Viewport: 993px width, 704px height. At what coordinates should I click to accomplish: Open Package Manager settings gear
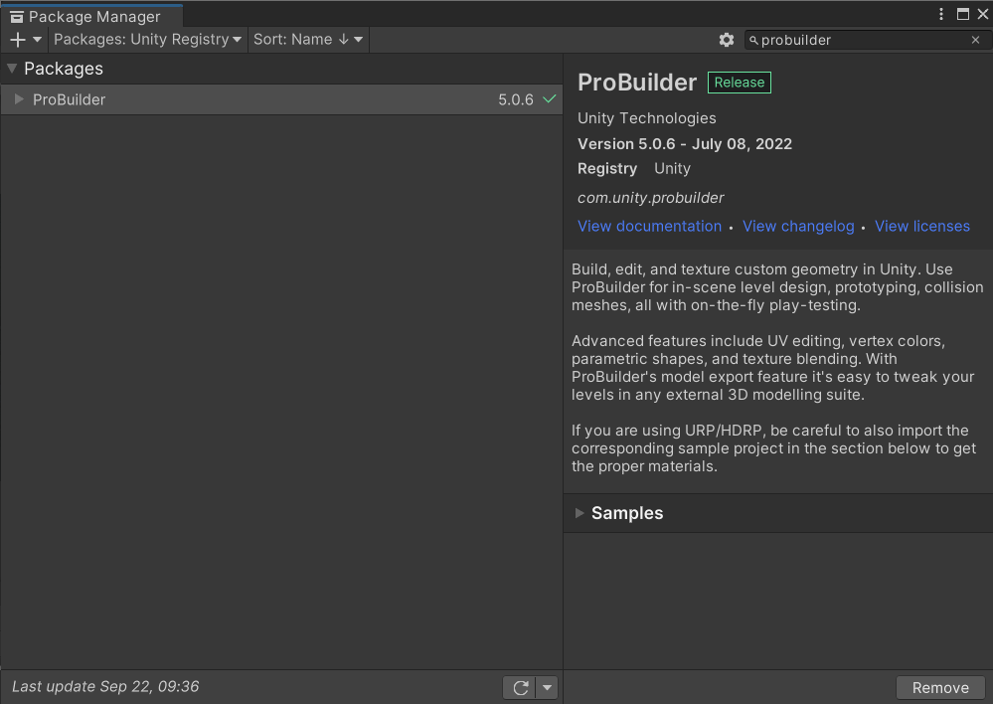[x=727, y=40]
